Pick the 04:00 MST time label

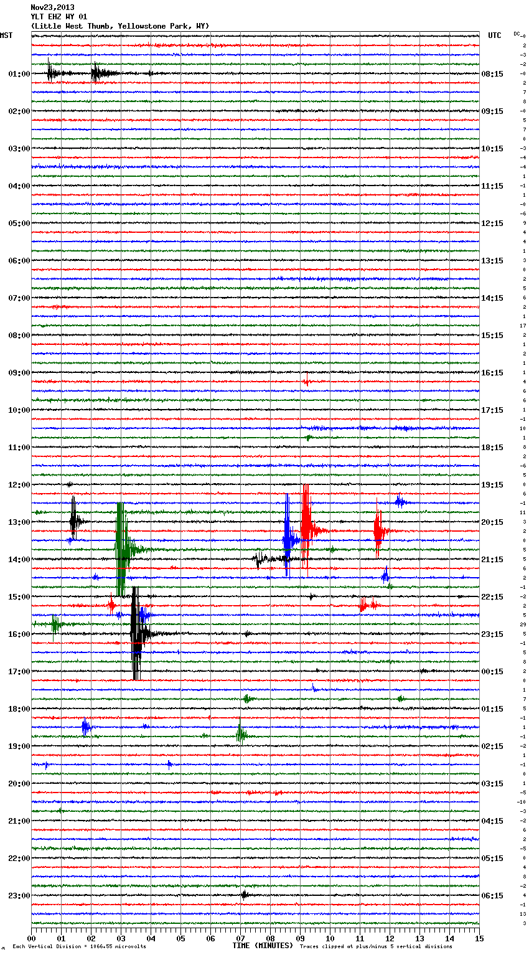[x=19, y=186]
